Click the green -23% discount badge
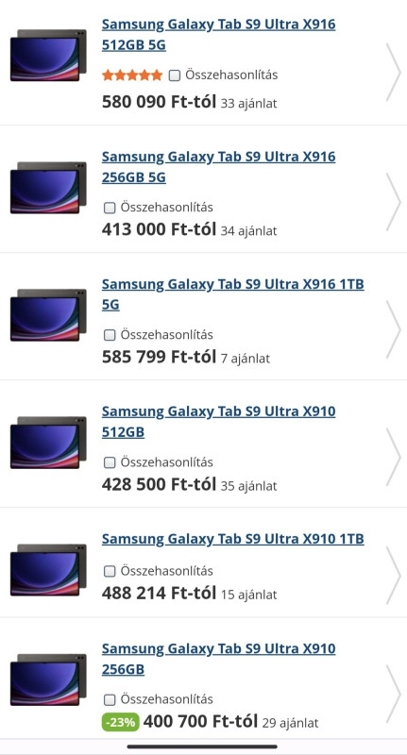The image size is (407, 755). point(121,722)
